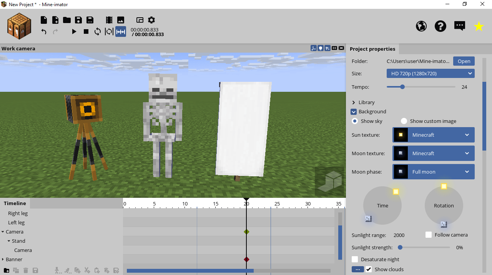Screen dimensions: 492x275
Task: Select Show custom image option
Action: click(x=404, y=121)
